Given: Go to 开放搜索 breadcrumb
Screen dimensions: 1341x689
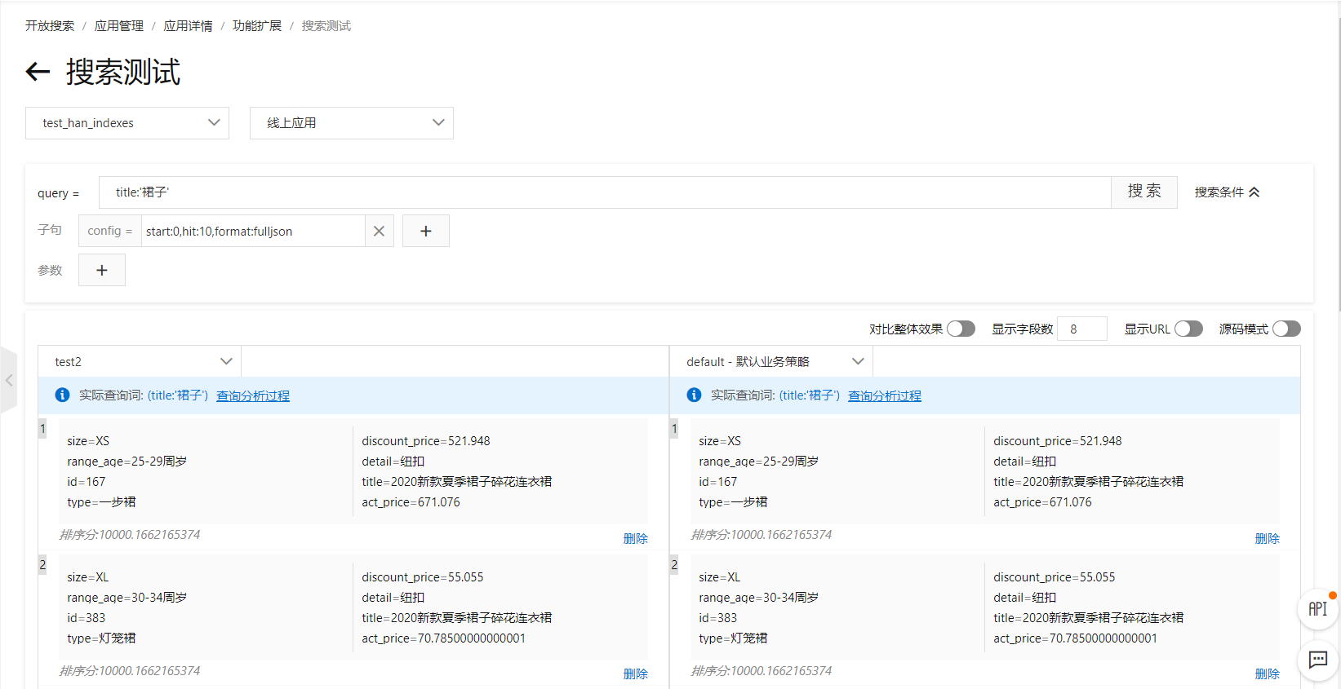Looking at the screenshot, I should point(50,26).
